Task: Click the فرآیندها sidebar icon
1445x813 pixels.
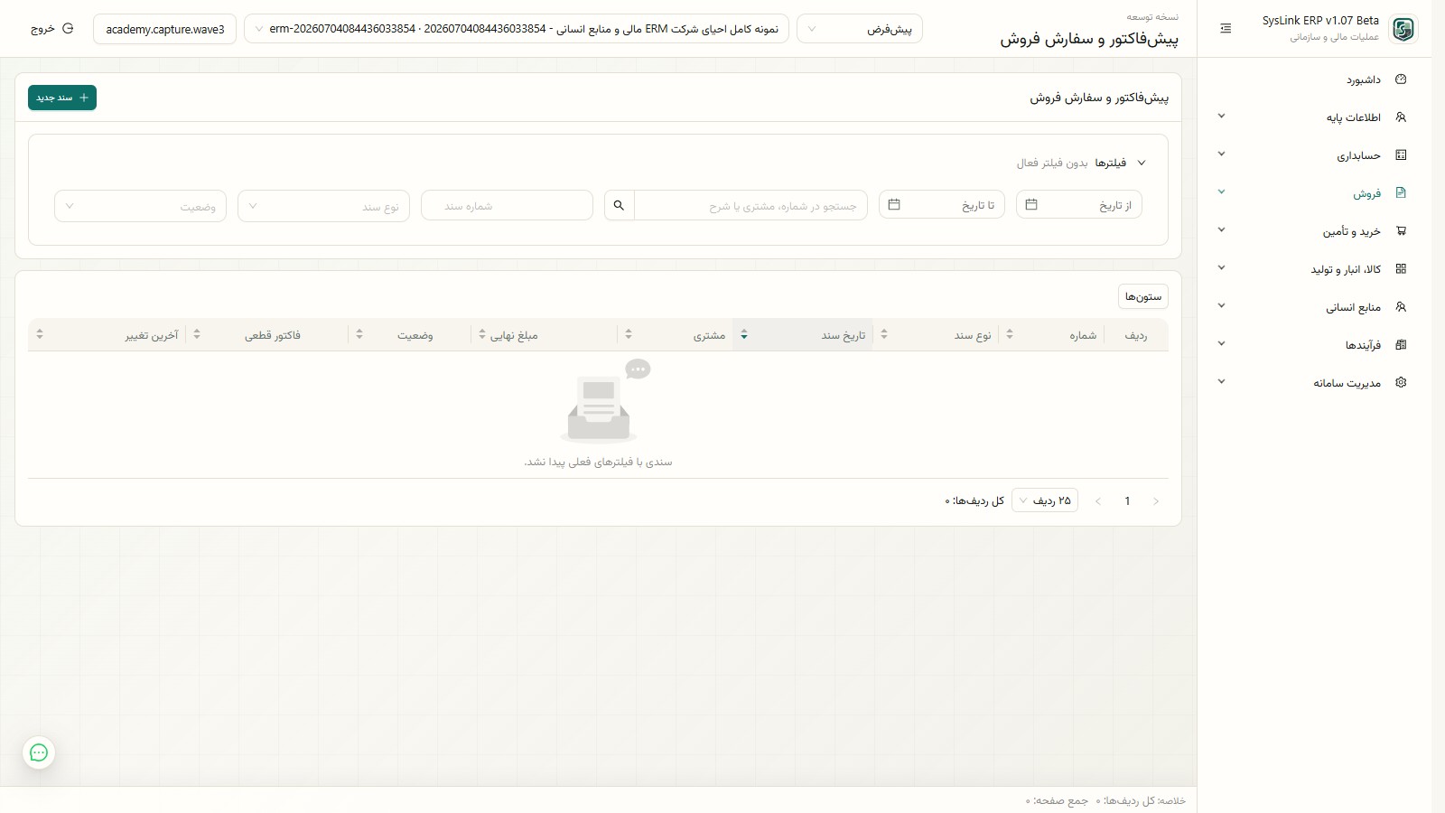Action: pos(1401,345)
